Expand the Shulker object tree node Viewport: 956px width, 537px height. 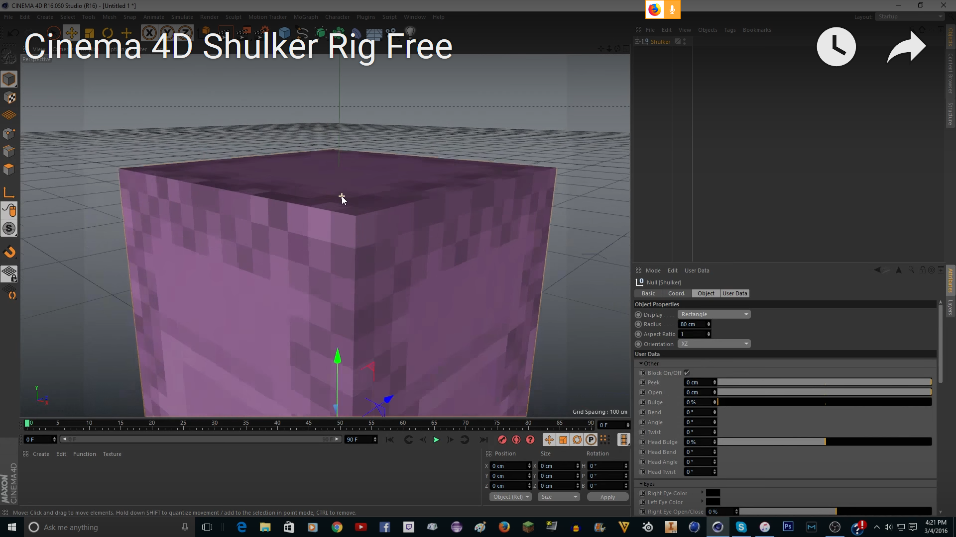click(637, 42)
